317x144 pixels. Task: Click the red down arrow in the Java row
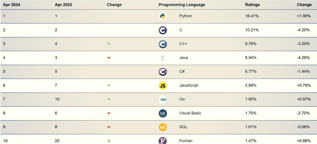[x=109, y=58]
